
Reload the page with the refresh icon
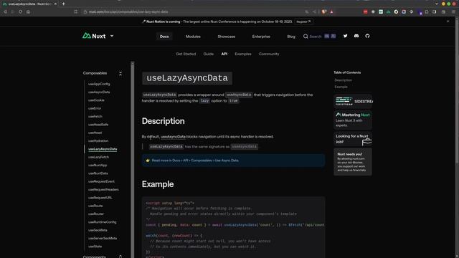[x=21, y=11]
